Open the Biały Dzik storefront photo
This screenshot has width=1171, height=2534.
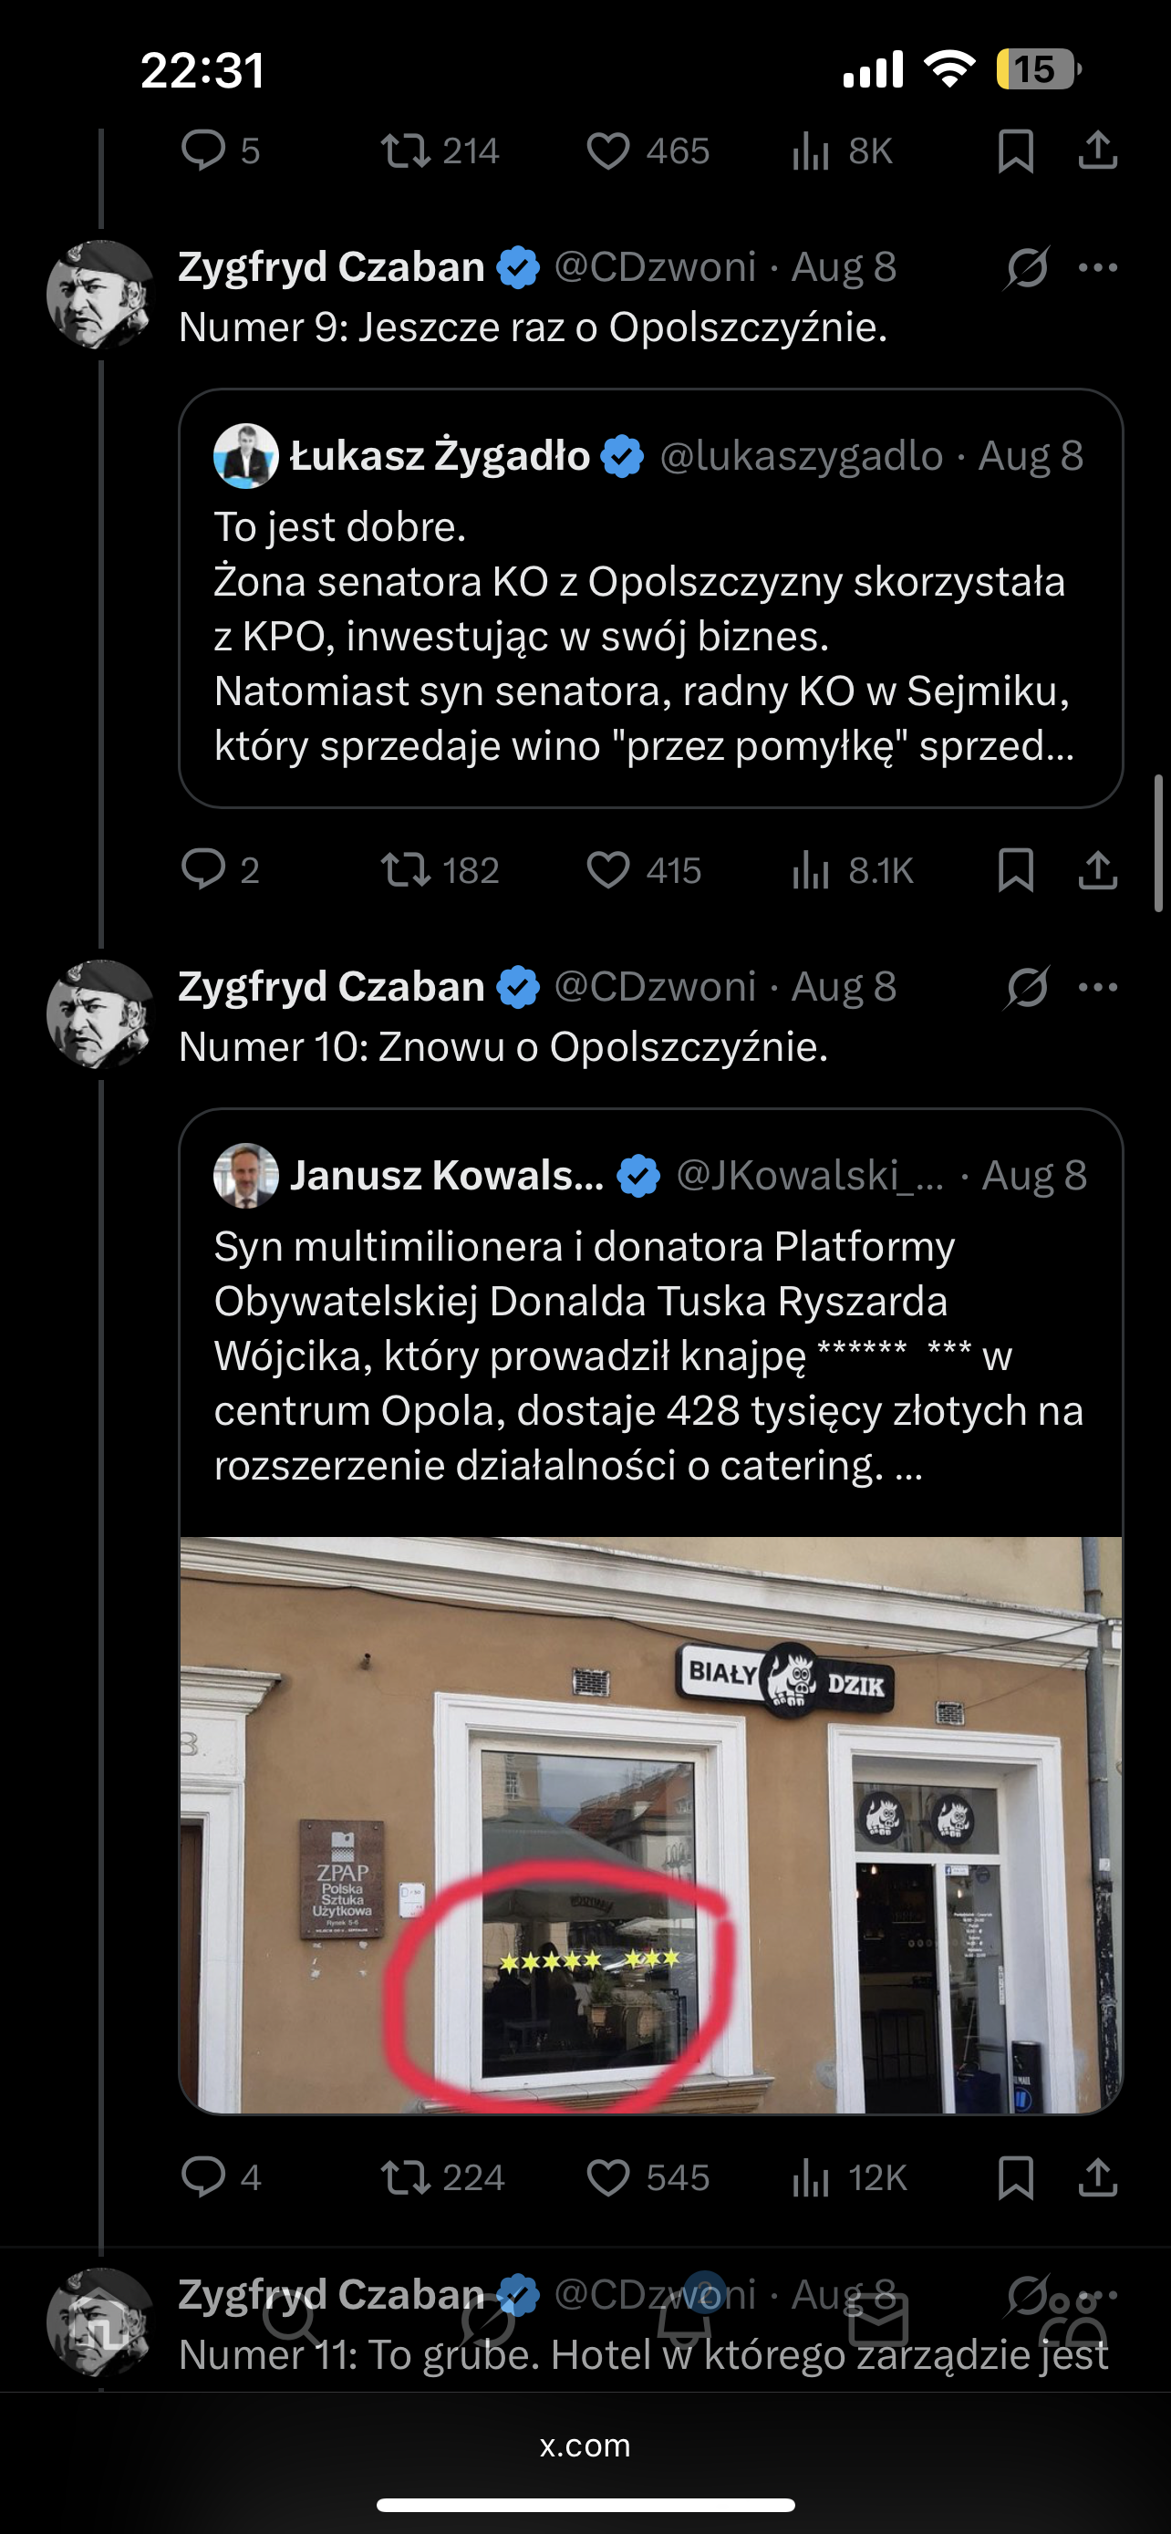[651, 1823]
